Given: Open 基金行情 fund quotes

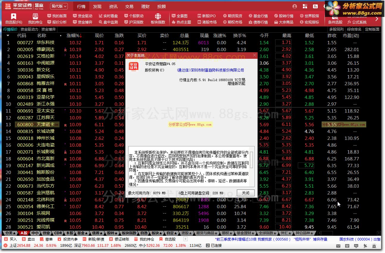Looking at the screenshot, I should pyautogui.click(x=258, y=16).
